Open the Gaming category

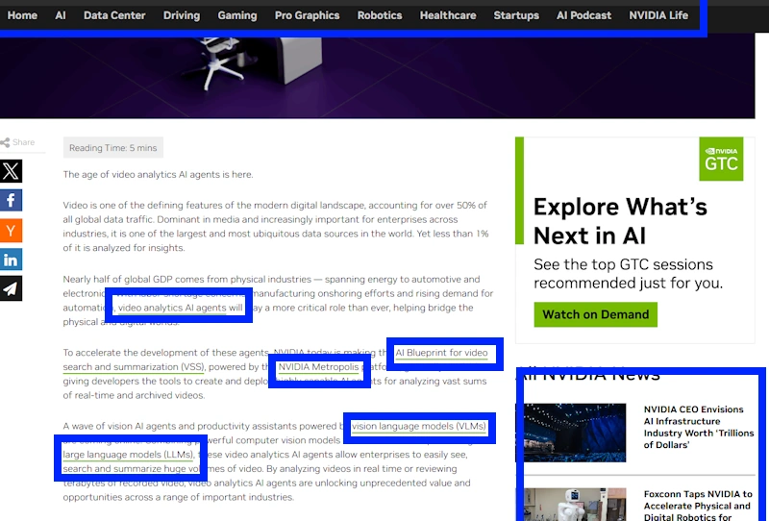(236, 15)
